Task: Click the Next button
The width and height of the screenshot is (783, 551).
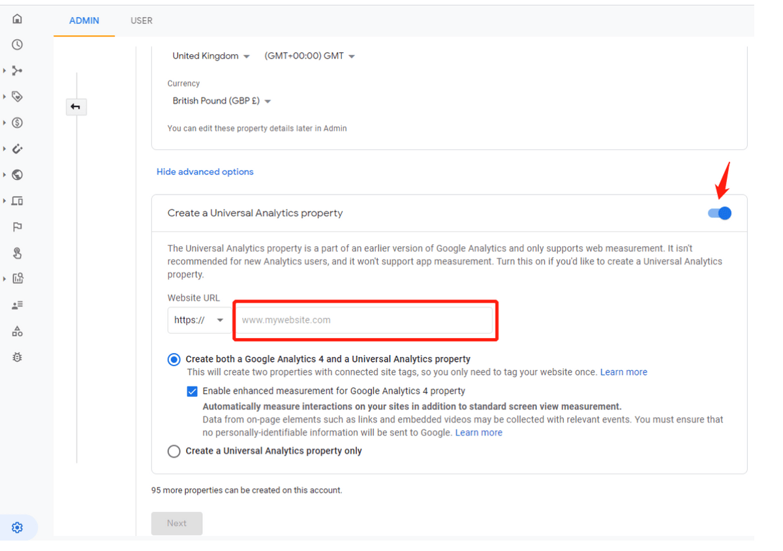Action: (177, 523)
